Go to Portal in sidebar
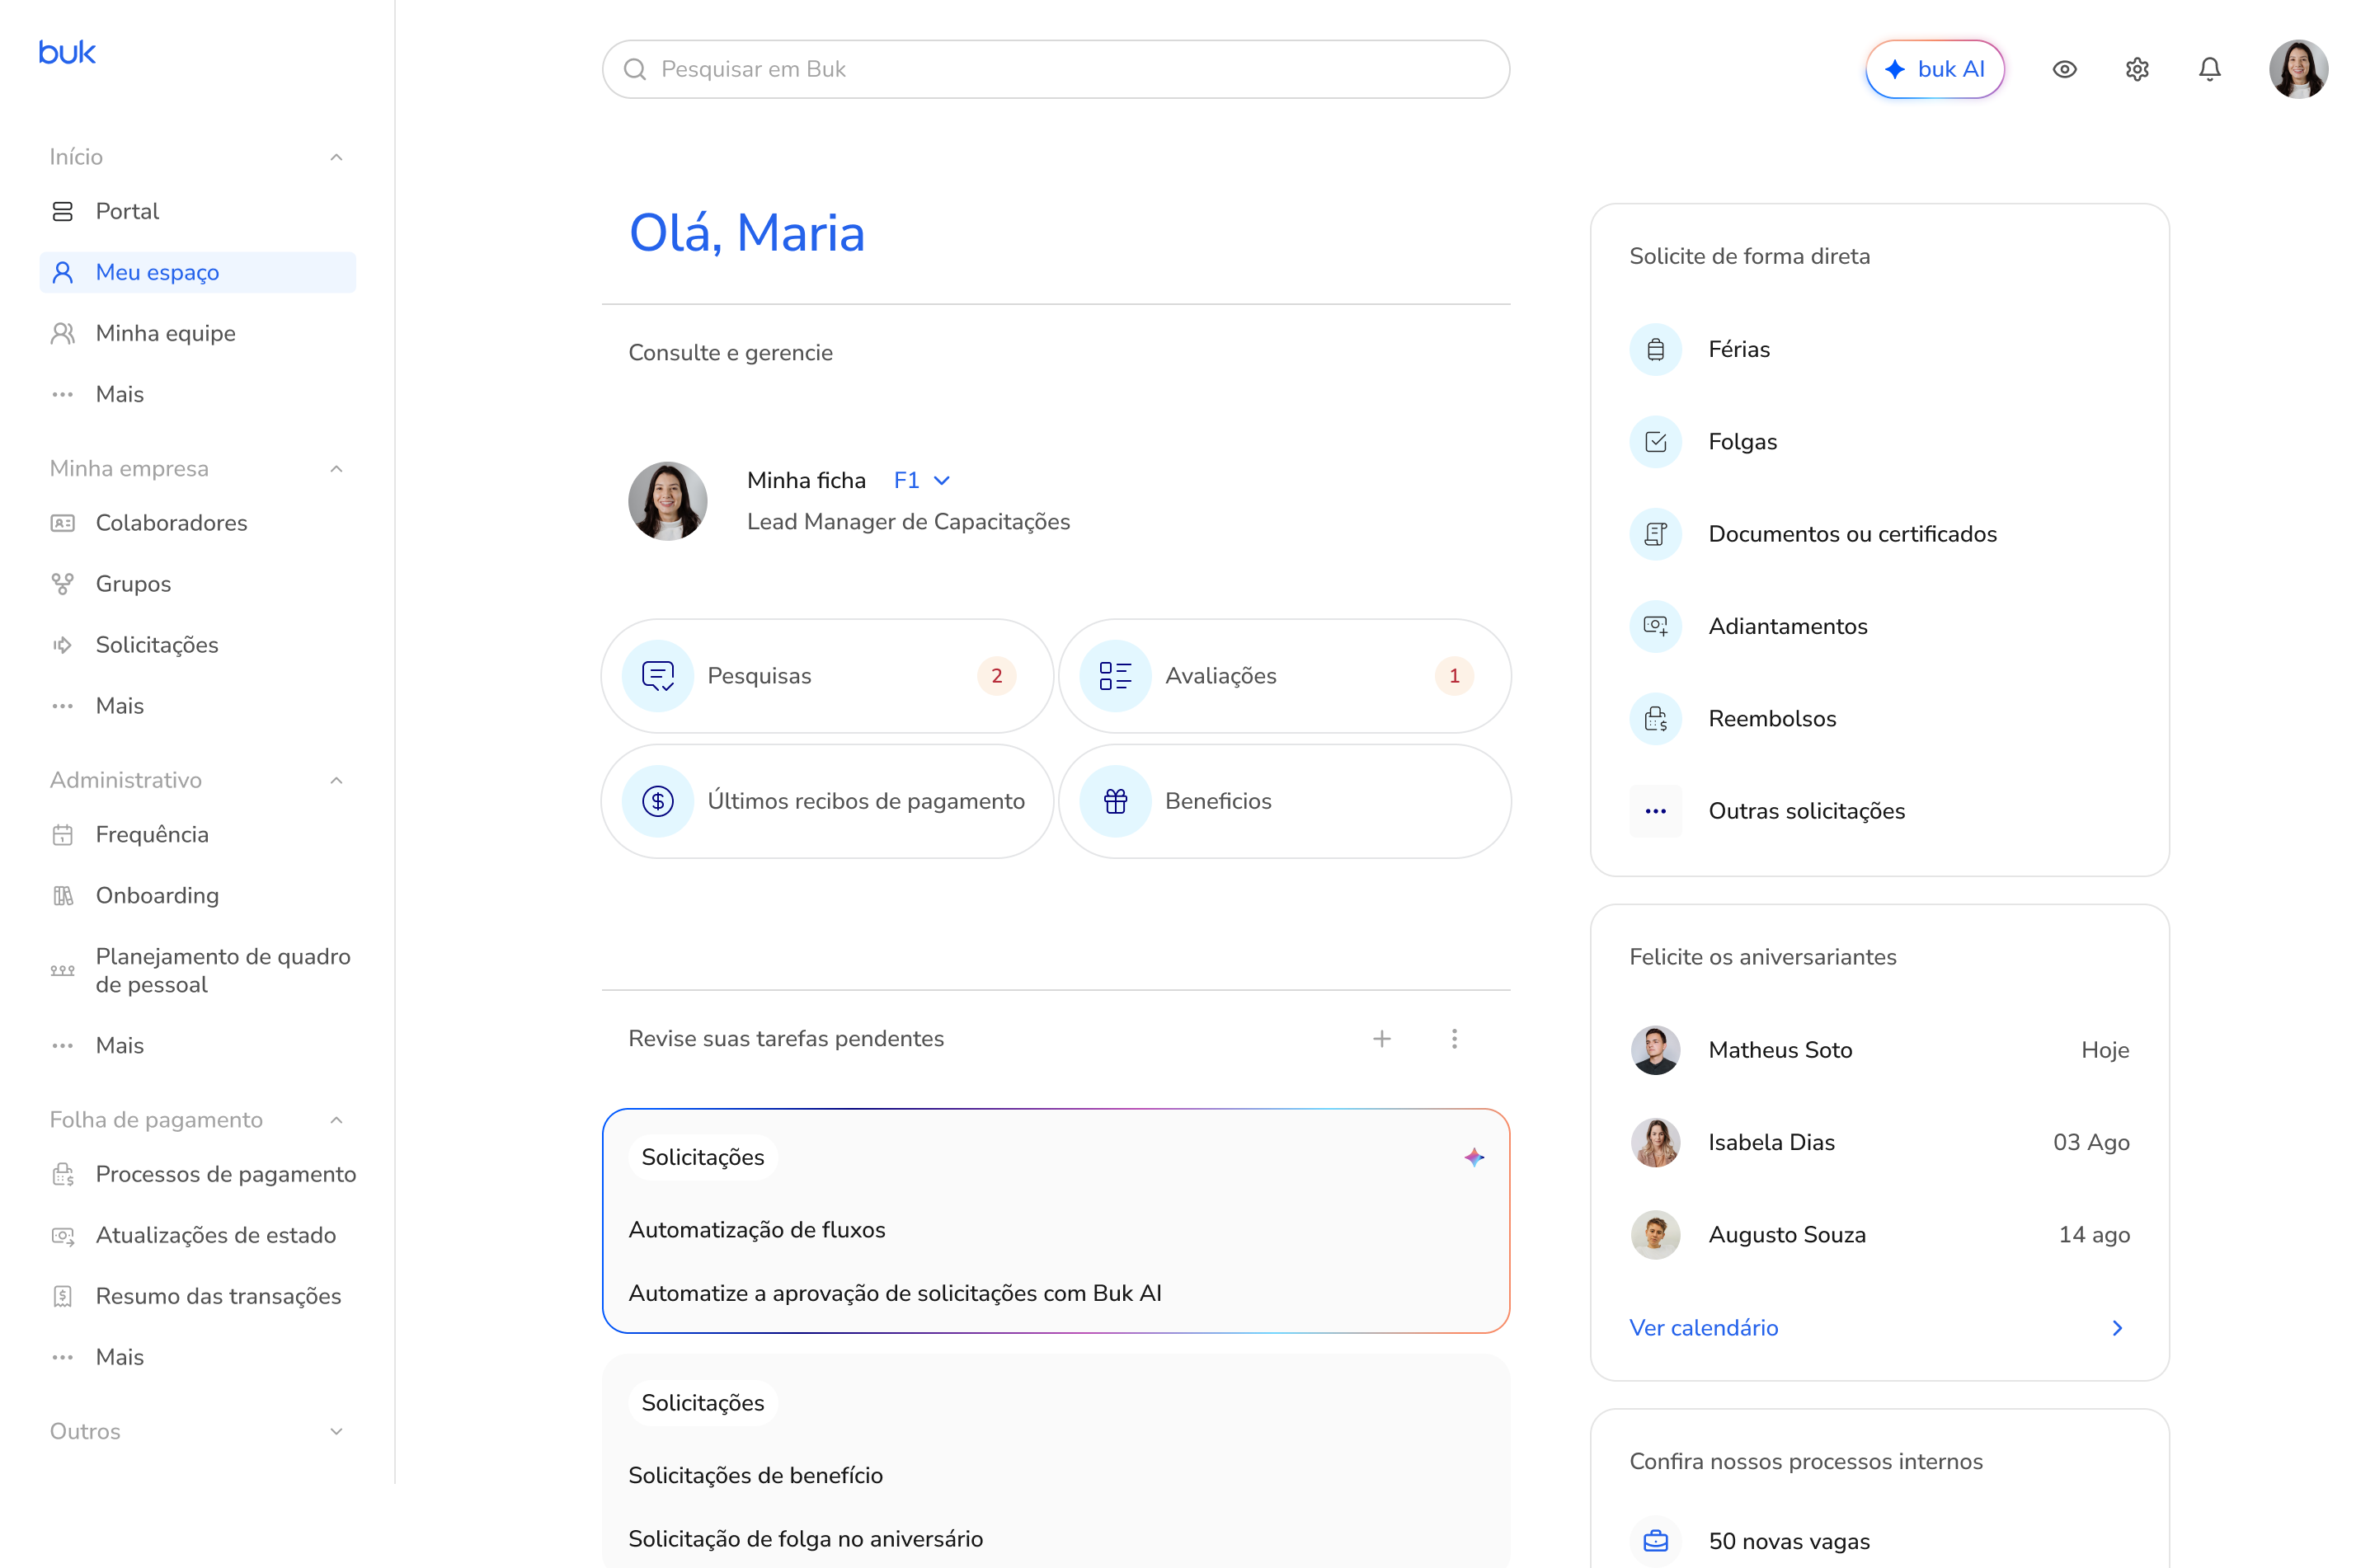This screenshot has width=2375, height=1568. pyautogui.click(x=197, y=211)
